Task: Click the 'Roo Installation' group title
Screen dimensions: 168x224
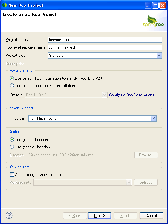Action: pos(22,70)
